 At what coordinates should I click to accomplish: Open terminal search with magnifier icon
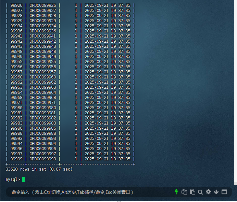[x=200, y=192]
